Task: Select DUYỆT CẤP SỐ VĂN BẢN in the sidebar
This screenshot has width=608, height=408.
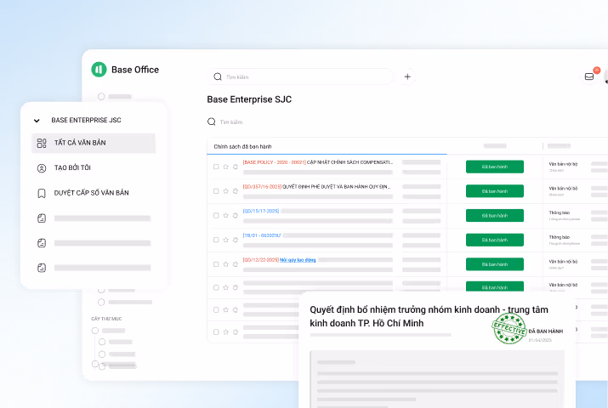Action: coord(94,193)
